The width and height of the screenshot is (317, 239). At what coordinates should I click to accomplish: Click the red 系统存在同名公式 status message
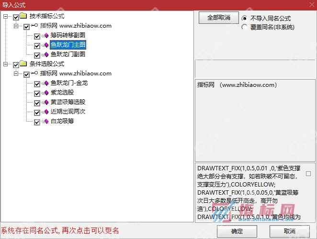[60, 230]
